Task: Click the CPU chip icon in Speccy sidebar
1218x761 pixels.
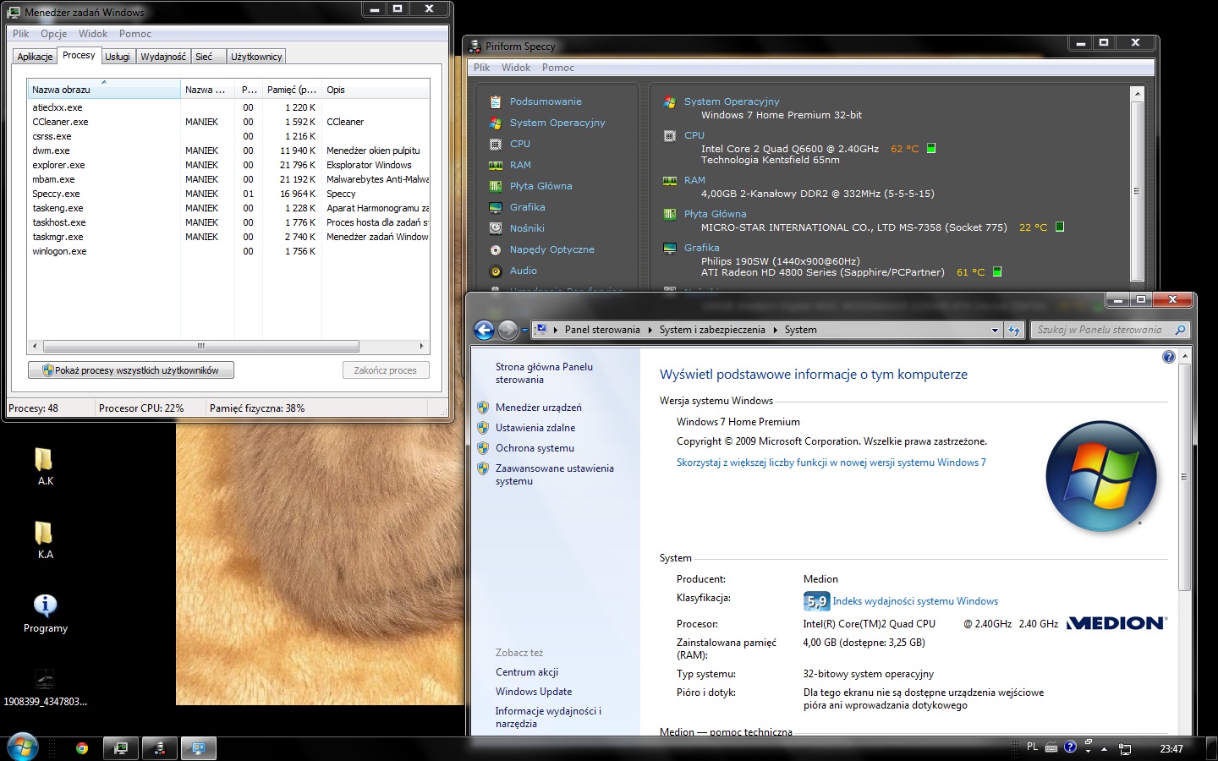Action: pyautogui.click(x=496, y=144)
